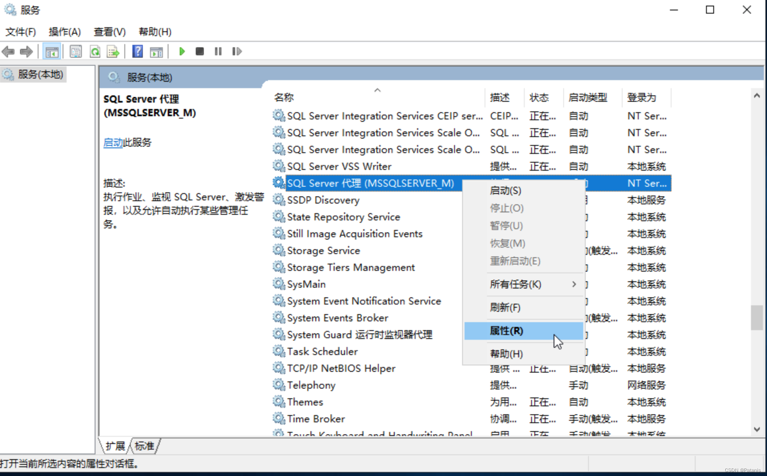The image size is (767, 476).
Task: Click the scrollbar down arrow
Action: (x=757, y=429)
